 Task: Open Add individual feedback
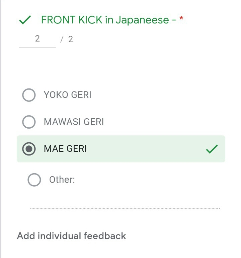pos(71,236)
